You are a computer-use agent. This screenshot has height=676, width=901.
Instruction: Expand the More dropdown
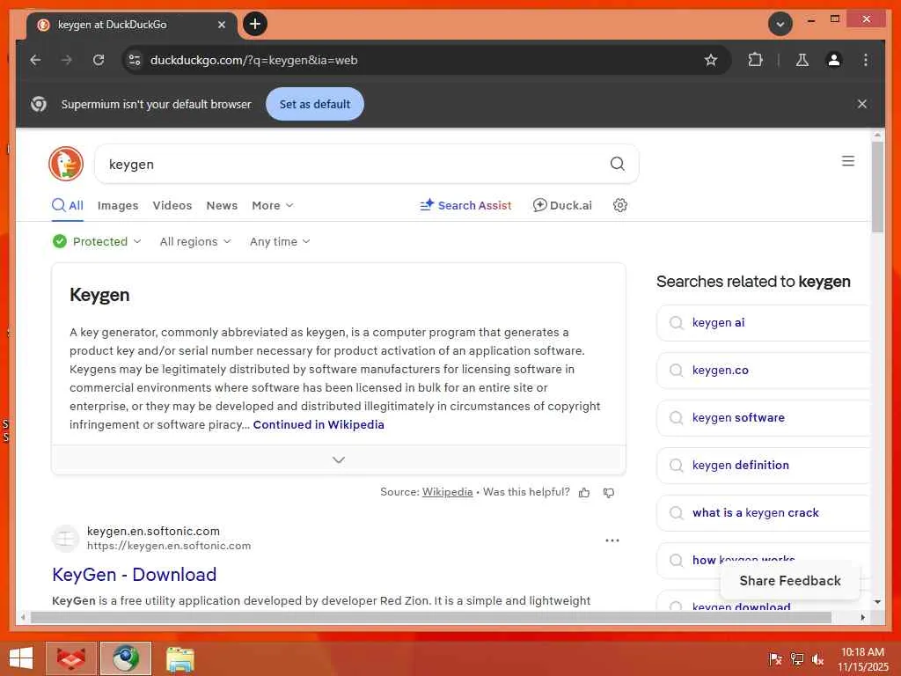[x=273, y=205]
